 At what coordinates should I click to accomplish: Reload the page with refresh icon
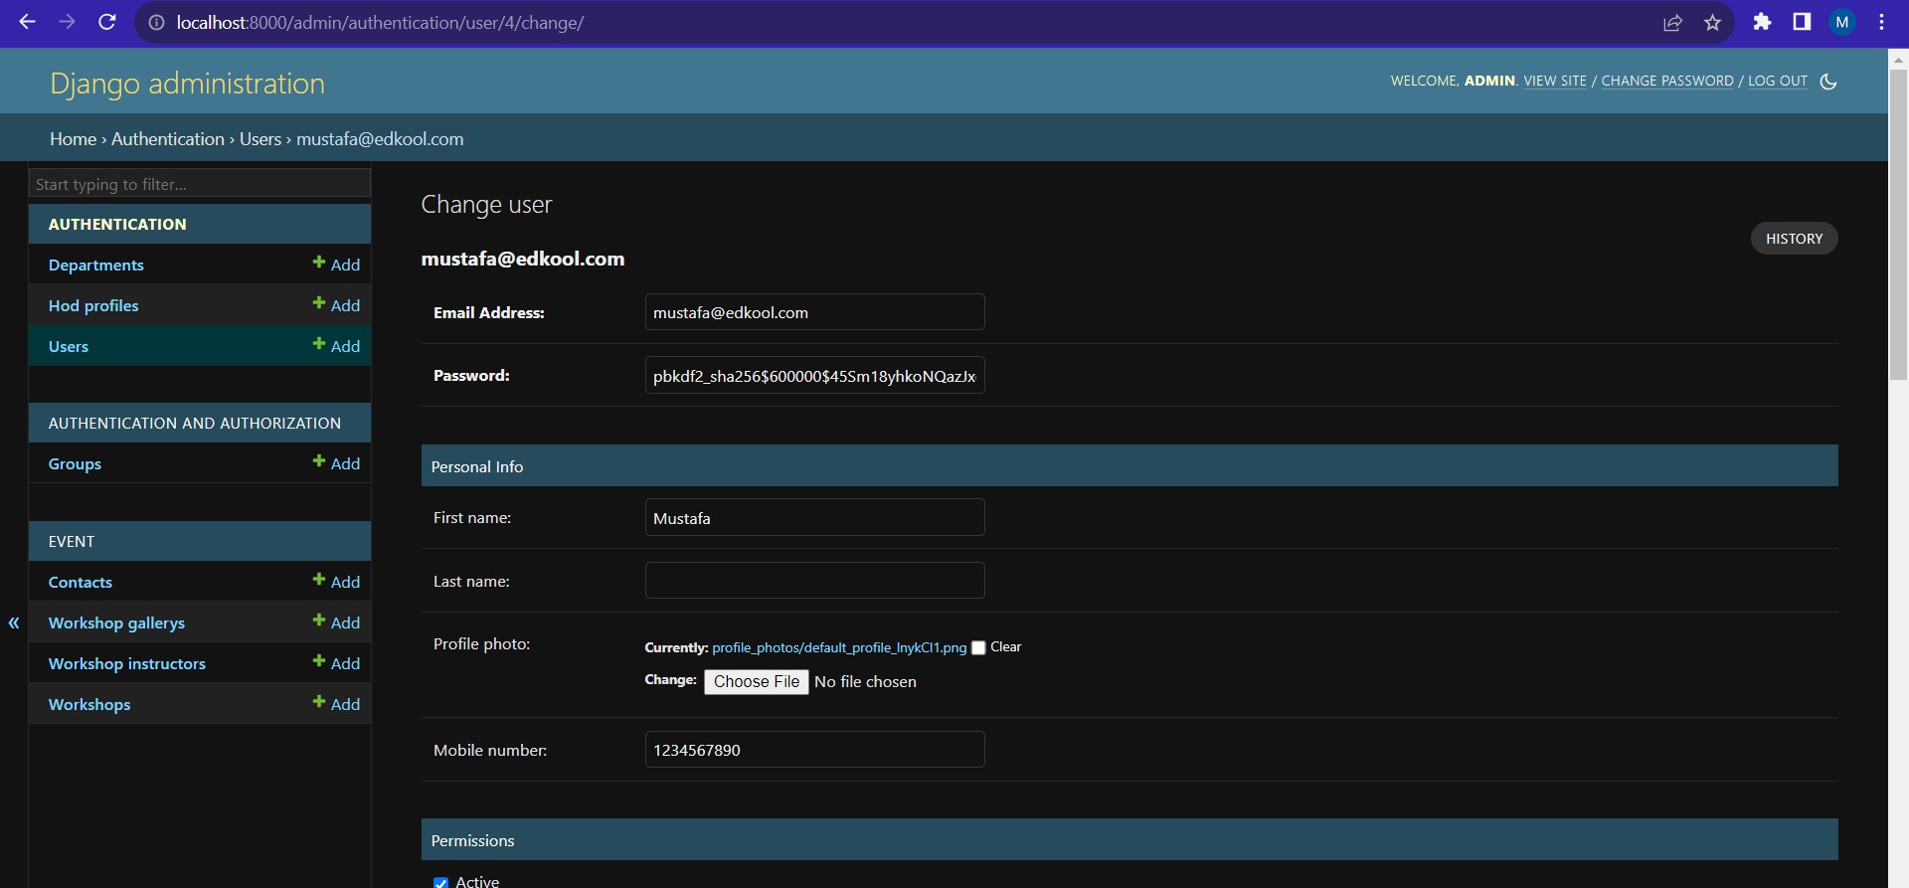pos(107,22)
